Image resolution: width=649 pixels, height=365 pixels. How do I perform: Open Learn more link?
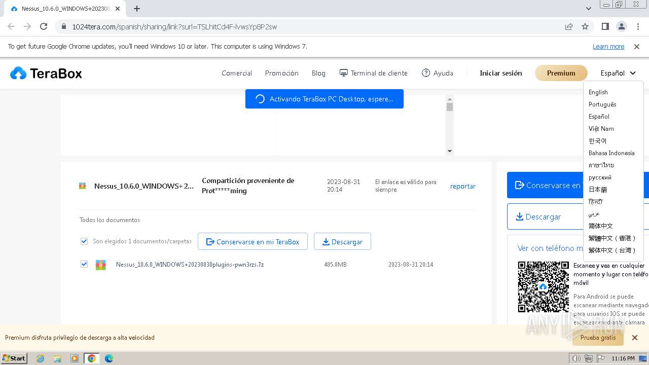(608, 47)
